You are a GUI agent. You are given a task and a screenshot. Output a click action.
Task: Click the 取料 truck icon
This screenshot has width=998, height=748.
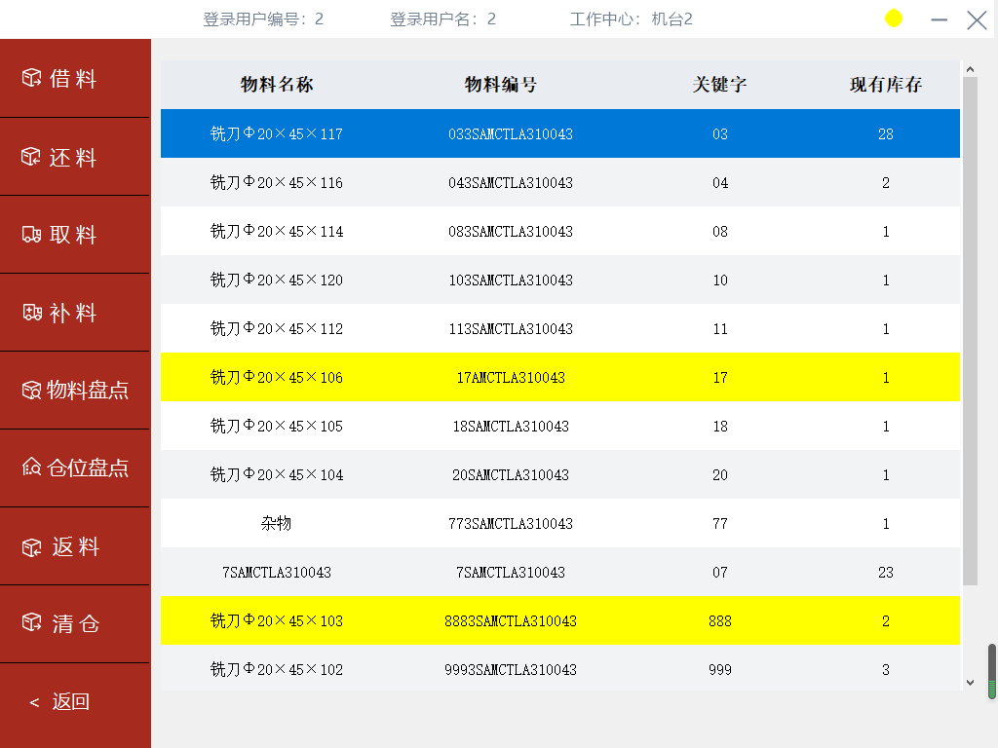coord(31,235)
